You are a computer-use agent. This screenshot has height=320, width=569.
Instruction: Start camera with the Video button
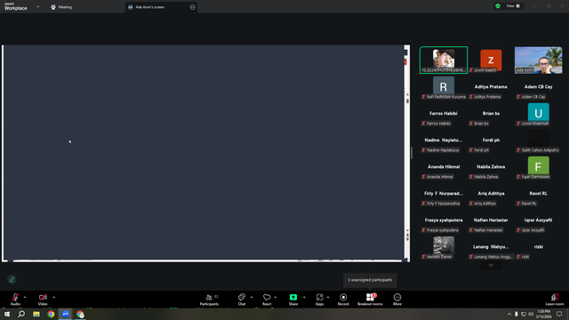tap(43, 300)
